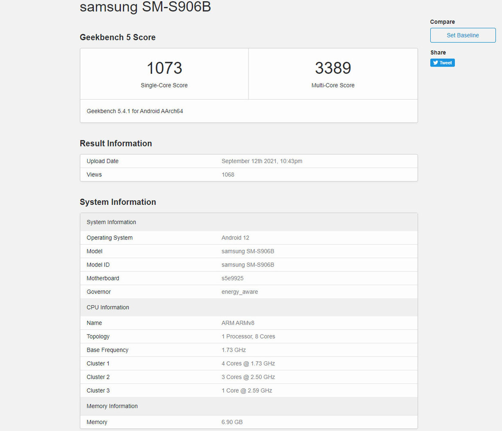
Task: Select the 1073 single-core score
Action: pos(164,68)
